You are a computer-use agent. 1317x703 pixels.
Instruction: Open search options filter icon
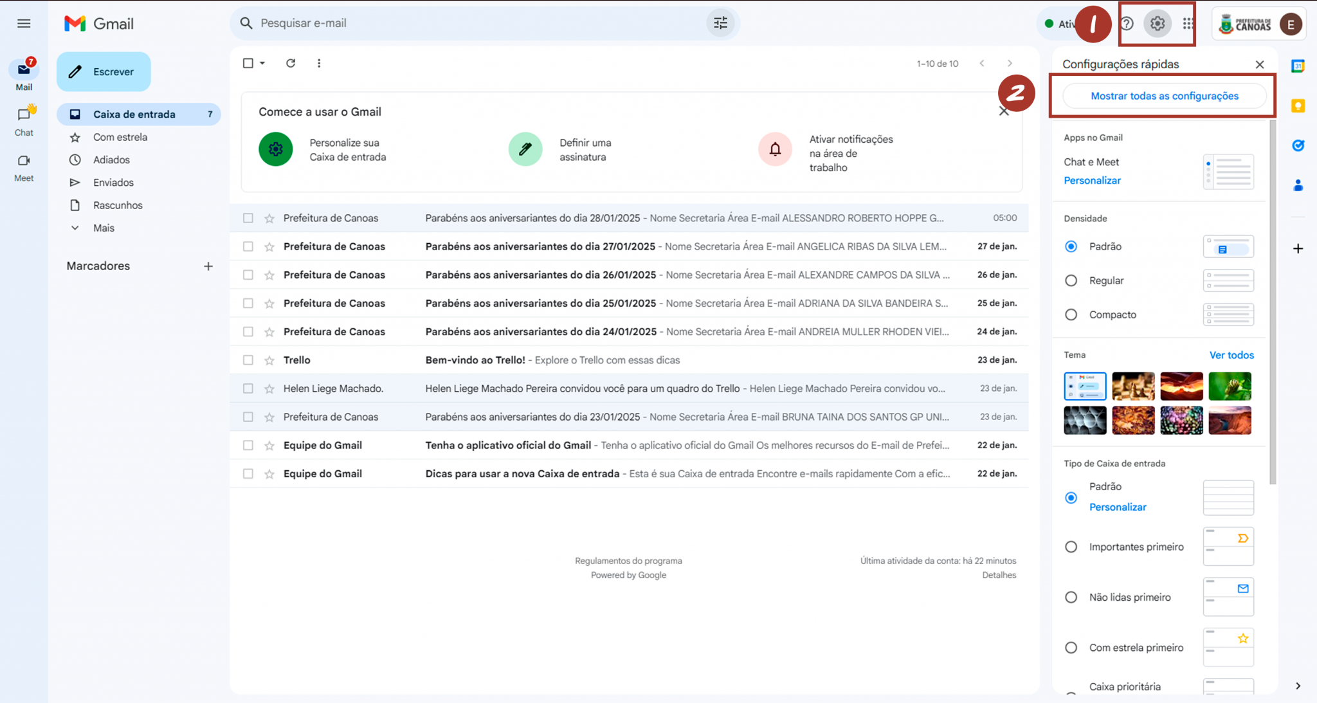720,23
